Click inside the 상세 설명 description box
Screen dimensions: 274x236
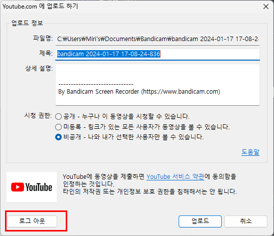(x=158, y=85)
